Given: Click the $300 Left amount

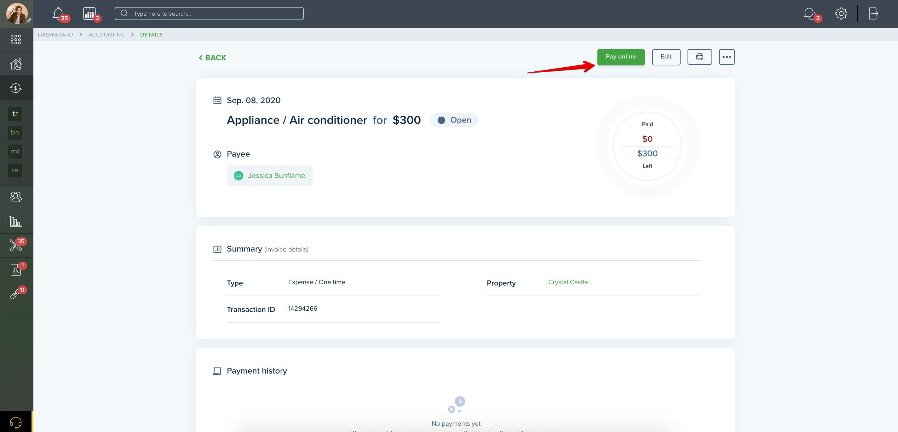Looking at the screenshot, I should [647, 153].
